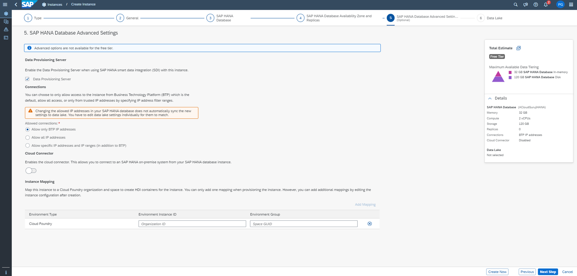
Task: Click the Organization ID input field
Action: point(192,224)
